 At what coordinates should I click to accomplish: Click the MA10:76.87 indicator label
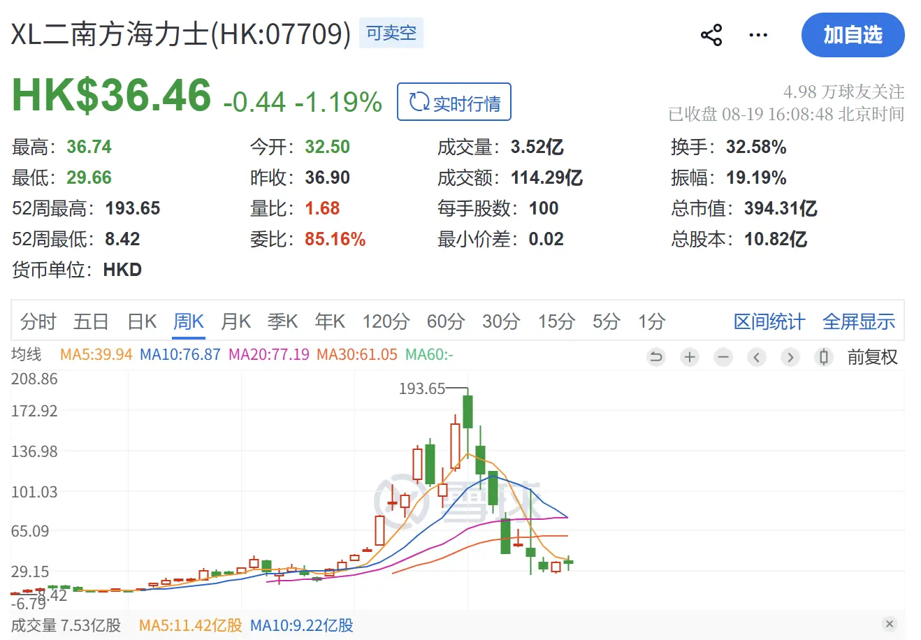[180, 354]
